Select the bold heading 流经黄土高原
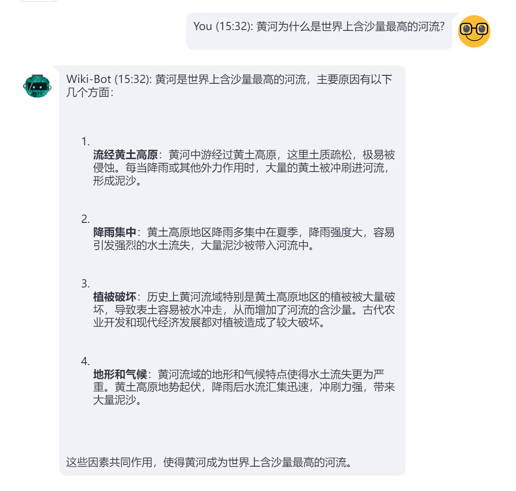This screenshot has width=516, height=491. point(125,154)
